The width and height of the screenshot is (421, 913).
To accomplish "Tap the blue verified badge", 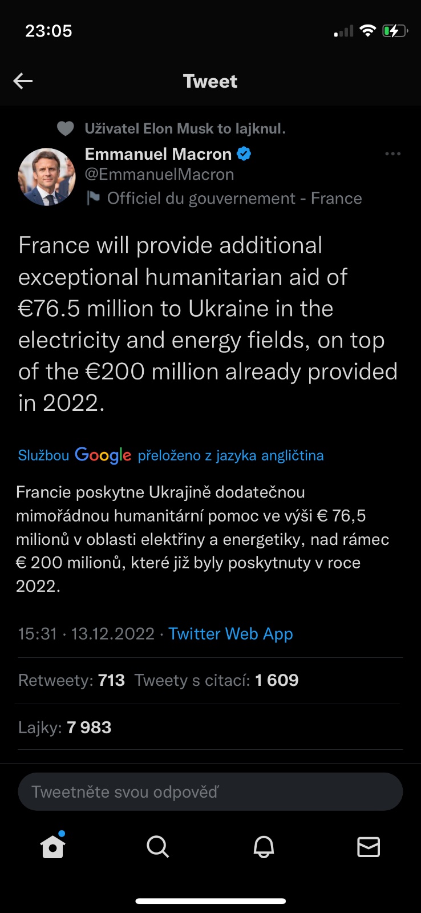I will pos(244,154).
